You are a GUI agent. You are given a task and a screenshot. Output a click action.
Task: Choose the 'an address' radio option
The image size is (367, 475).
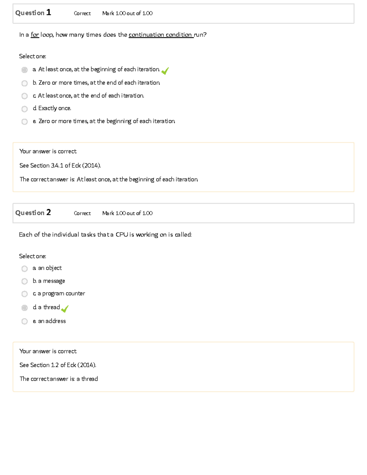[24, 321]
